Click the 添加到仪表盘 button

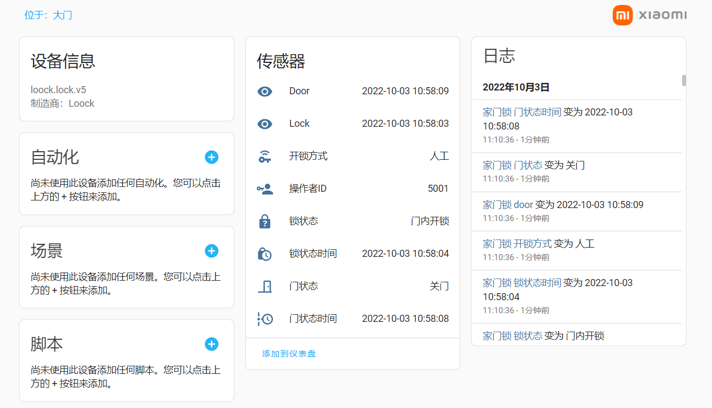point(289,354)
